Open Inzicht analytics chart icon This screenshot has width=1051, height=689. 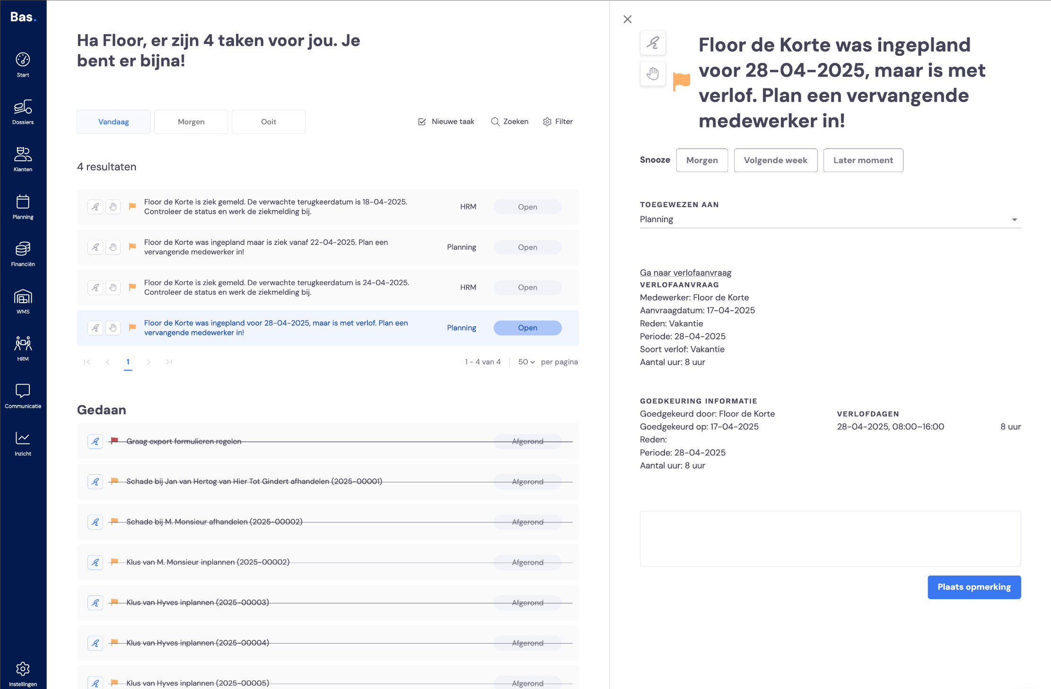[23, 444]
